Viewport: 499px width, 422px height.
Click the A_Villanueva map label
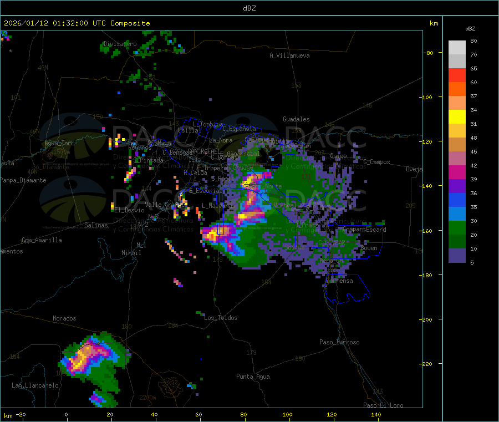289,55
